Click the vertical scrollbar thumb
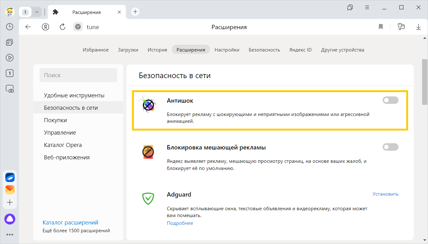 click(x=425, y=82)
